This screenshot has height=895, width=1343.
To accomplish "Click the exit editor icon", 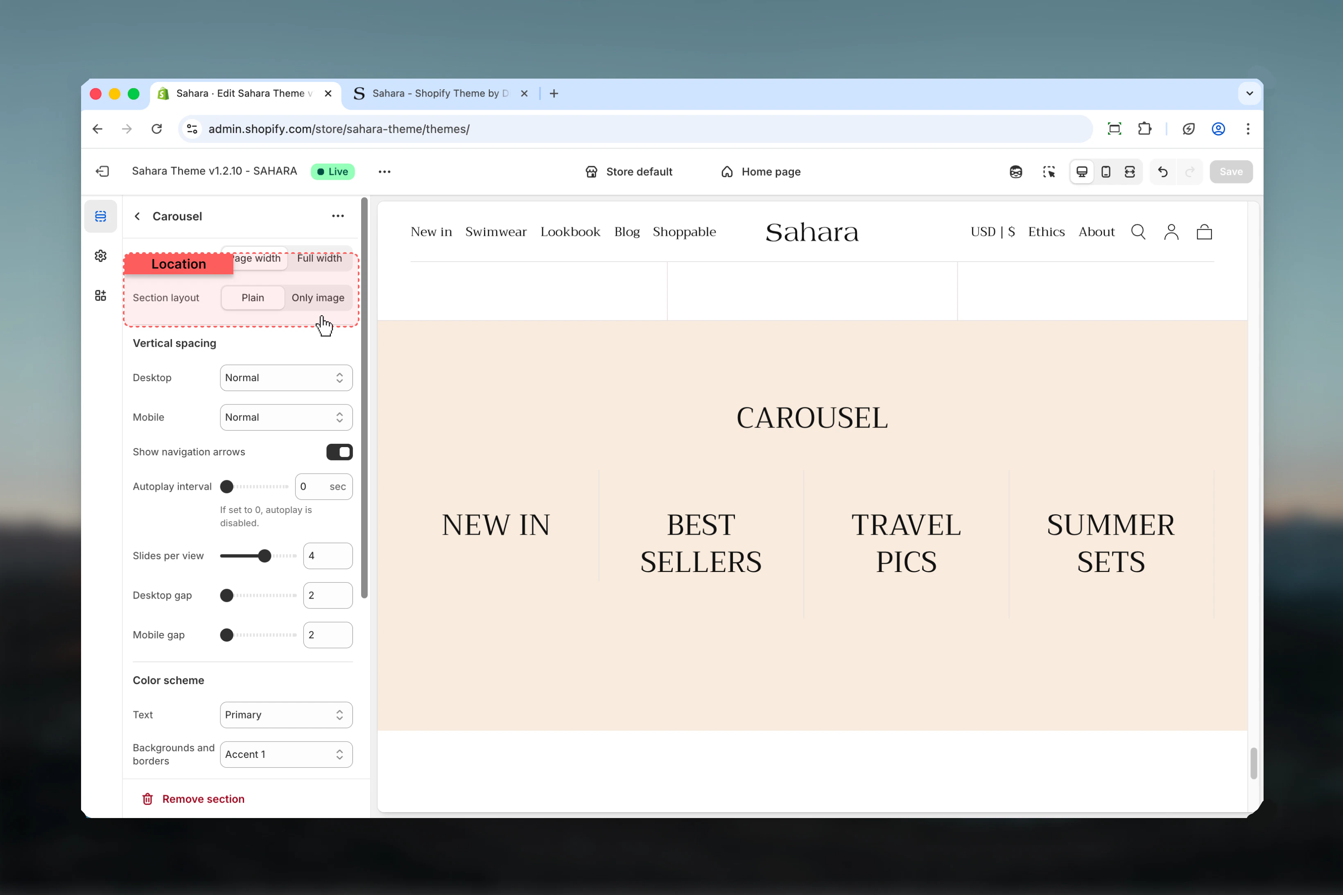I will [x=102, y=171].
